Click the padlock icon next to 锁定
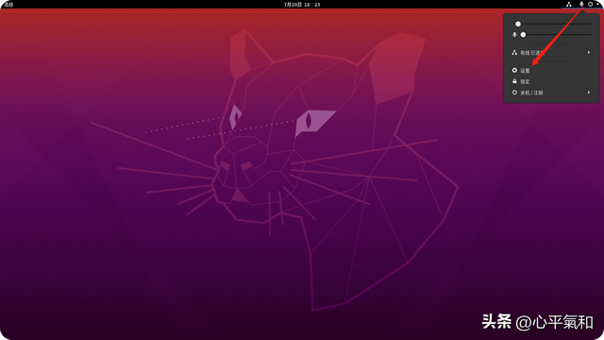The image size is (604, 340). click(514, 81)
